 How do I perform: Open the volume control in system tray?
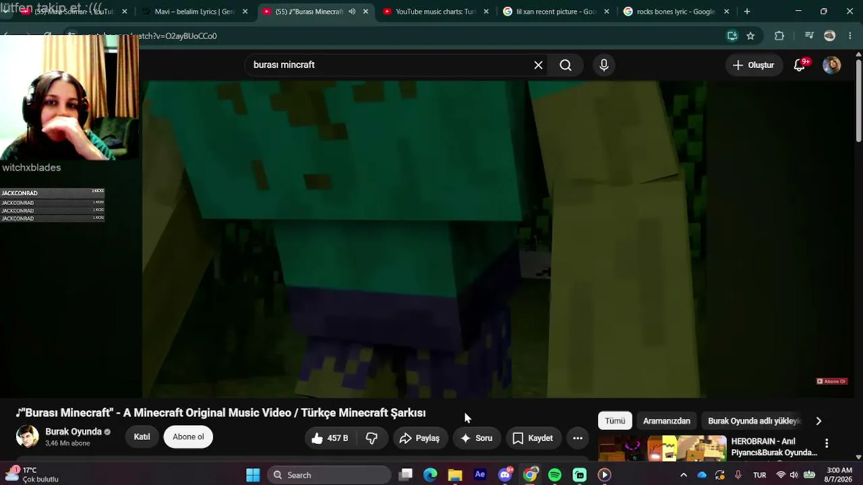(x=794, y=475)
